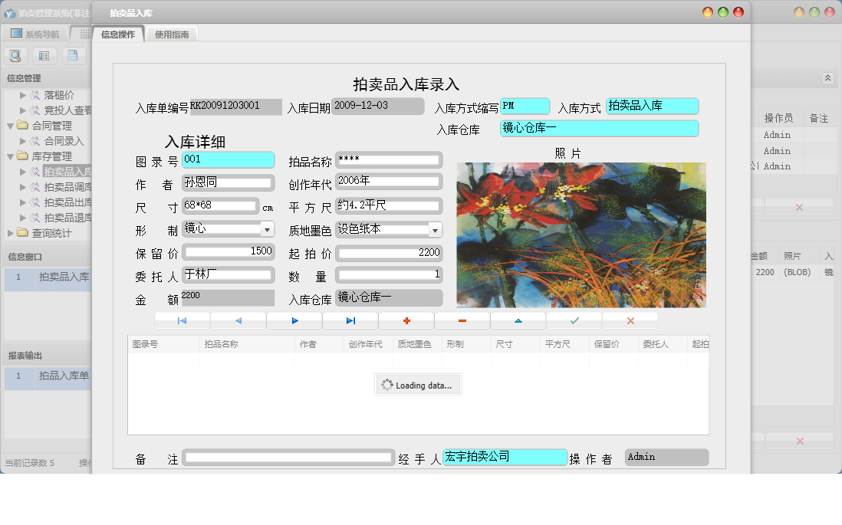This screenshot has height=525, width=842.
Task: Open 形制 dropdown arrow
Action: [267, 229]
